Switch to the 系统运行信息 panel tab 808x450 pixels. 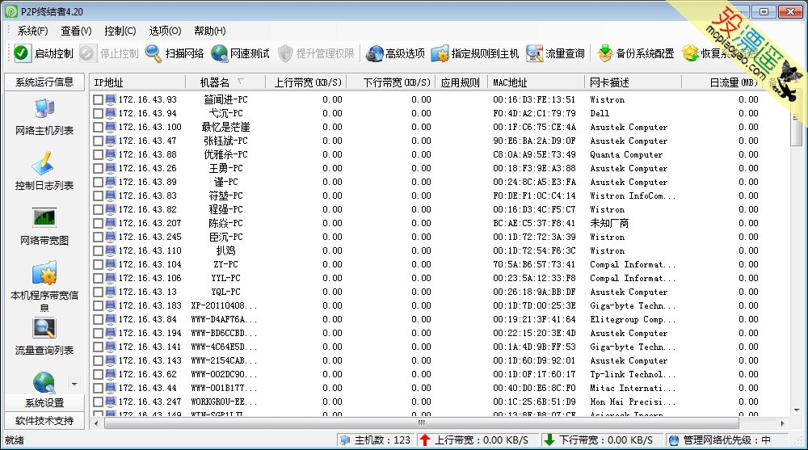pyautogui.click(x=44, y=82)
